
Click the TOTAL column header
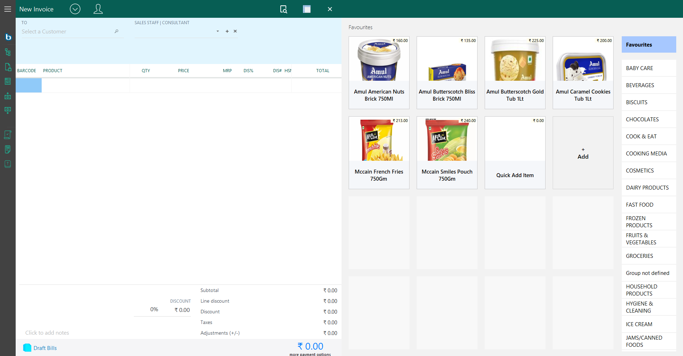[x=323, y=71]
